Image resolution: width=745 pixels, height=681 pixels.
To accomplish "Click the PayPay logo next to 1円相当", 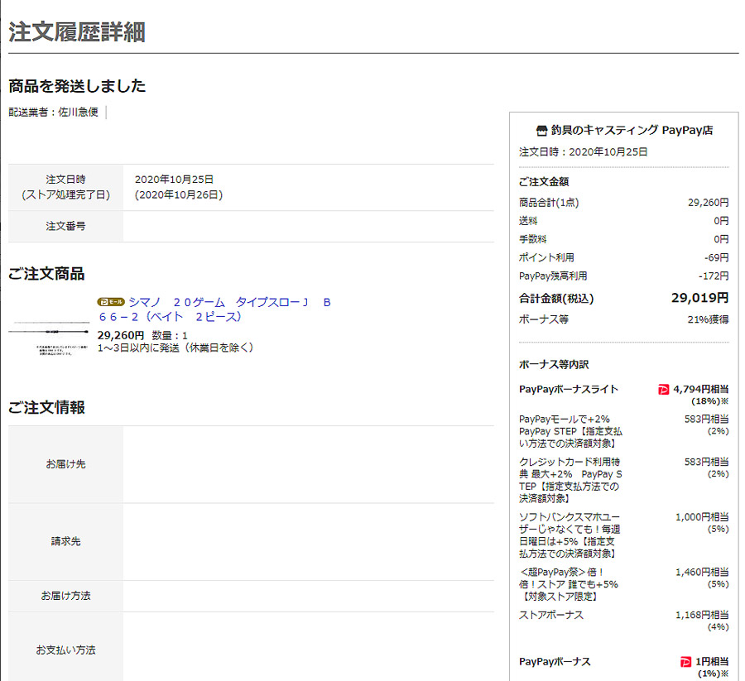I will pyautogui.click(x=685, y=661).
